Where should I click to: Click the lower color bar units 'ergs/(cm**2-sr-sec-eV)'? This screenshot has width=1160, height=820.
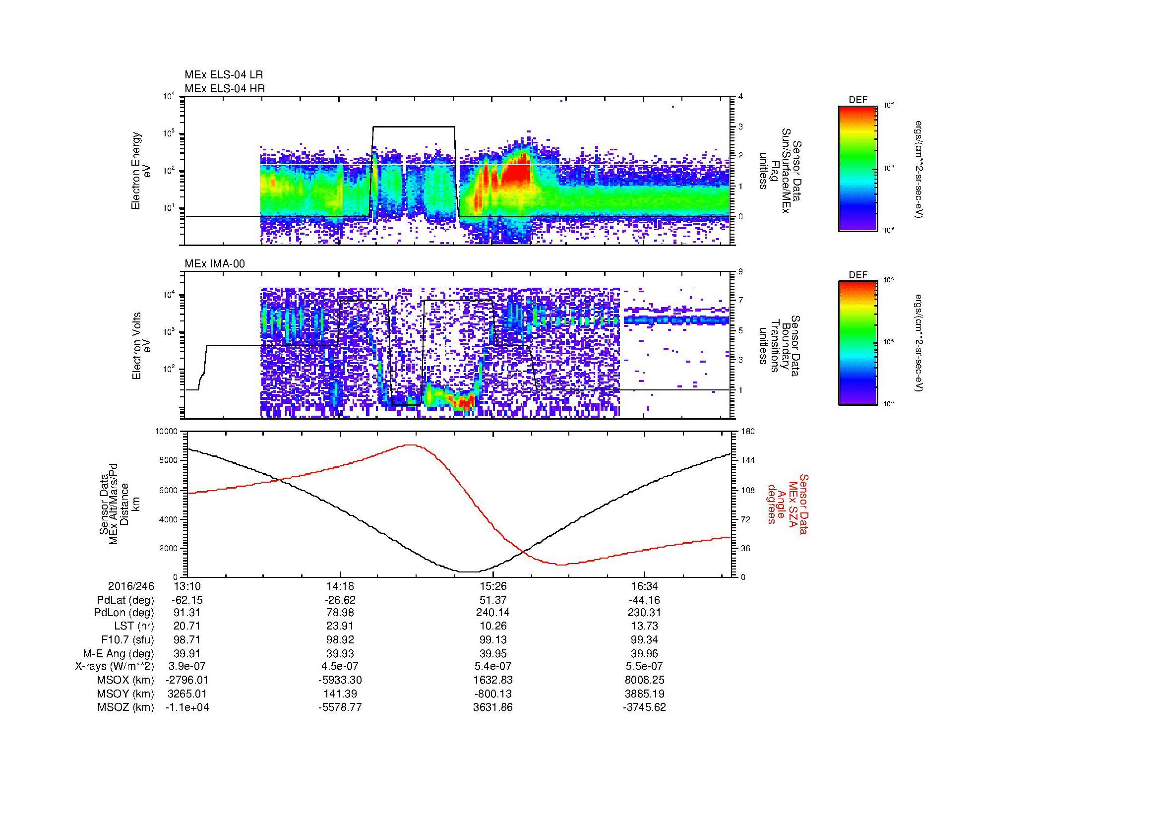click(920, 343)
